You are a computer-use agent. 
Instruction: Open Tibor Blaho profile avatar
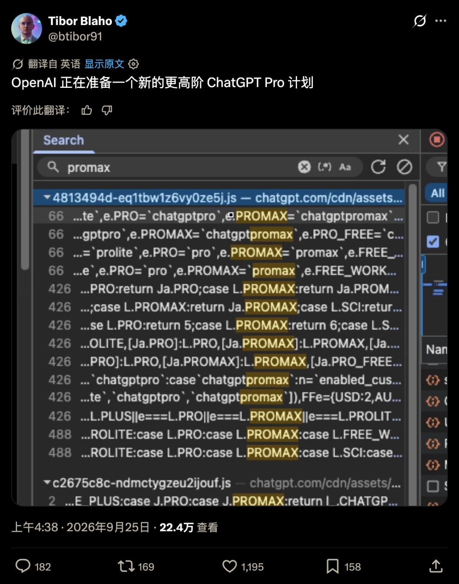26,28
